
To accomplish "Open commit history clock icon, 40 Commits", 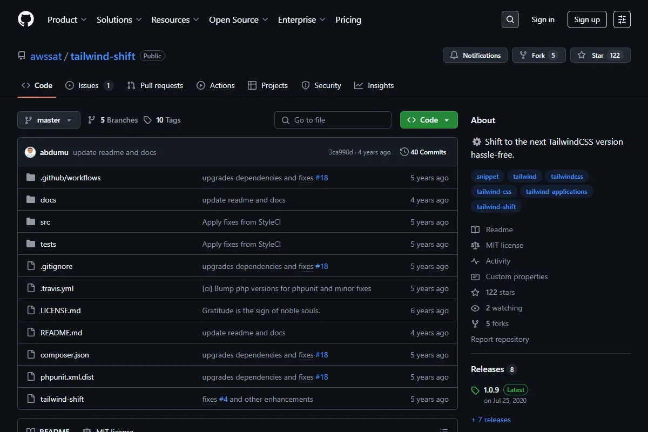I will pyautogui.click(x=404, y=152).
